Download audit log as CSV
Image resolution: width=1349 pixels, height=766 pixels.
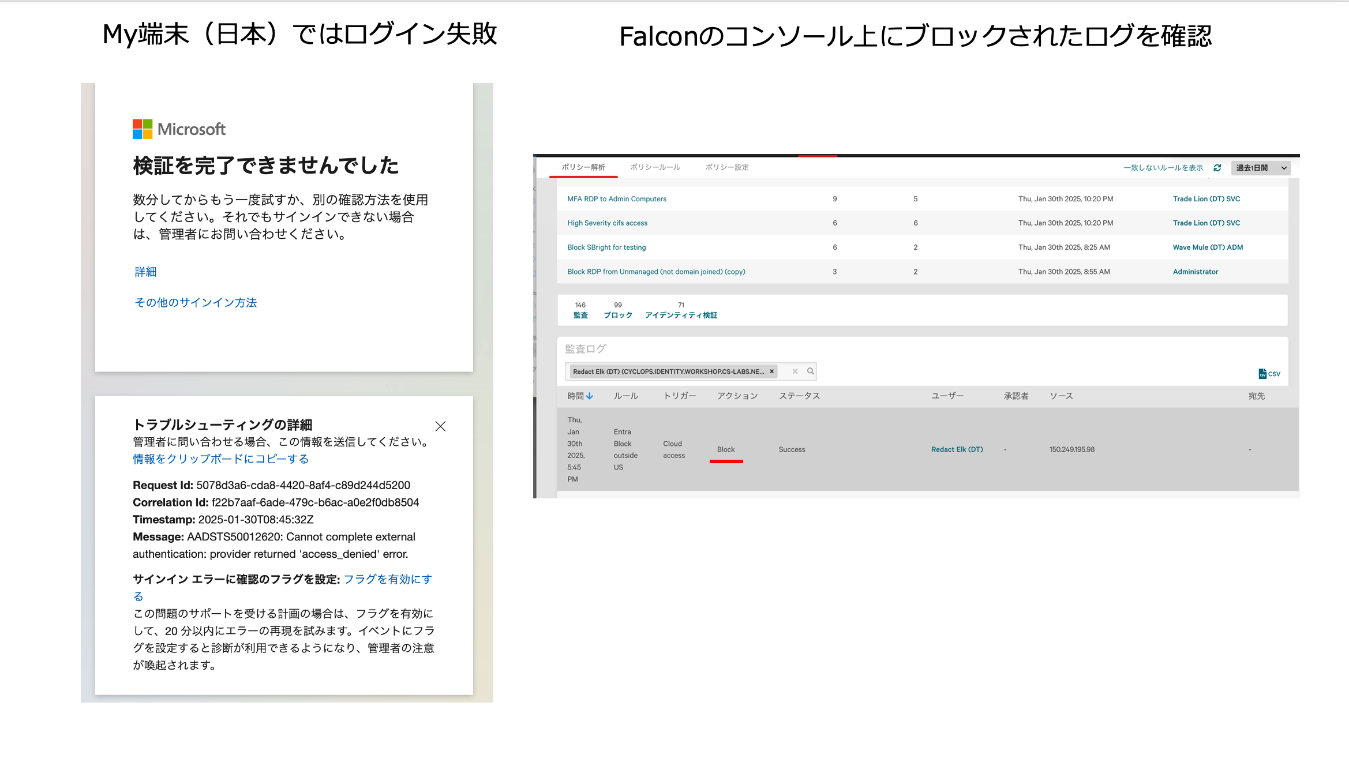click(1269, 374)
